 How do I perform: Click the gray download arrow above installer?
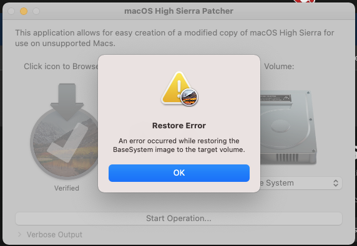click(x=67, y=102)
